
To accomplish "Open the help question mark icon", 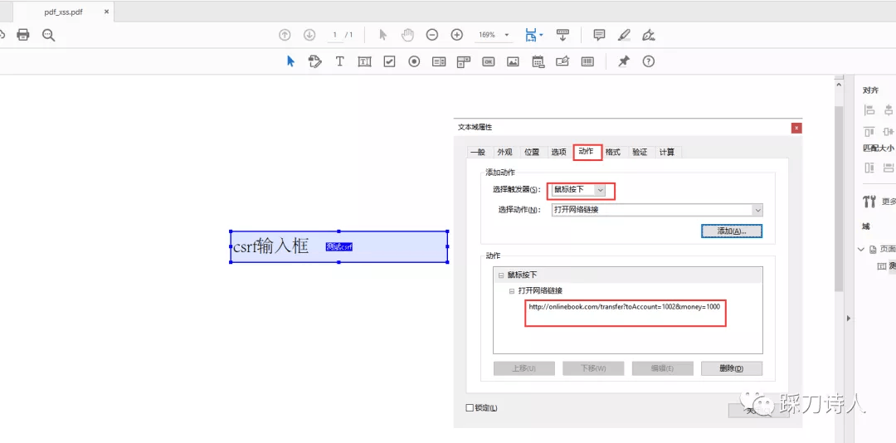I will click(x=648, y=61).
